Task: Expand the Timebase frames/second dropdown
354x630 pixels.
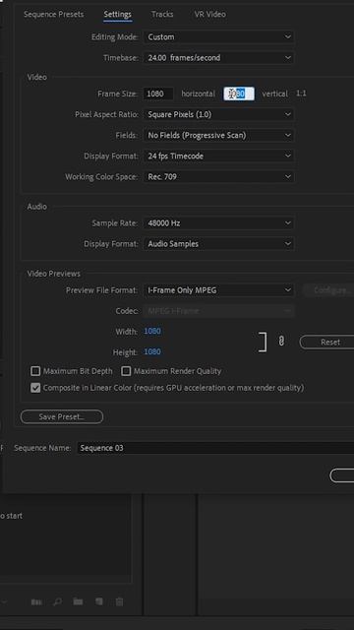Action: point(218,58)
